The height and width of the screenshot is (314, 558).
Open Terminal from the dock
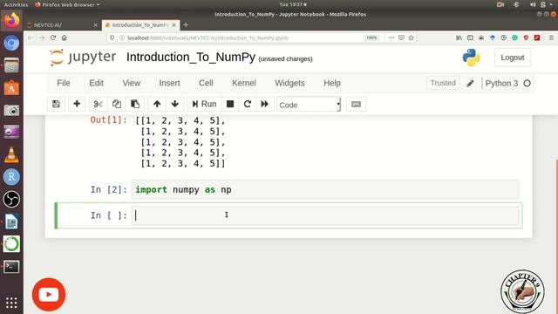coord(11,266)
